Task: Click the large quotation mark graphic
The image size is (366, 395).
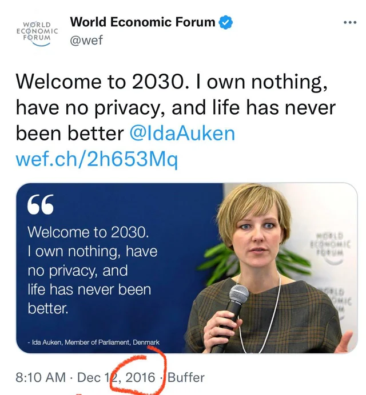Action: pos(41,205)
